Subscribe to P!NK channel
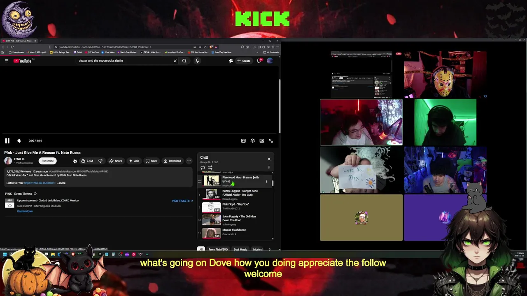 [x=47, y=161]
